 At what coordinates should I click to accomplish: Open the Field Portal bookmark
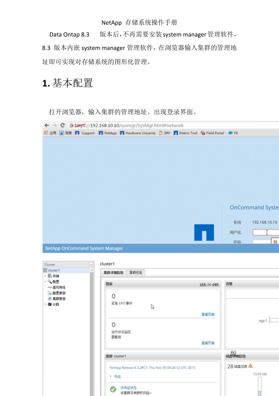click(x=212, y=133)
